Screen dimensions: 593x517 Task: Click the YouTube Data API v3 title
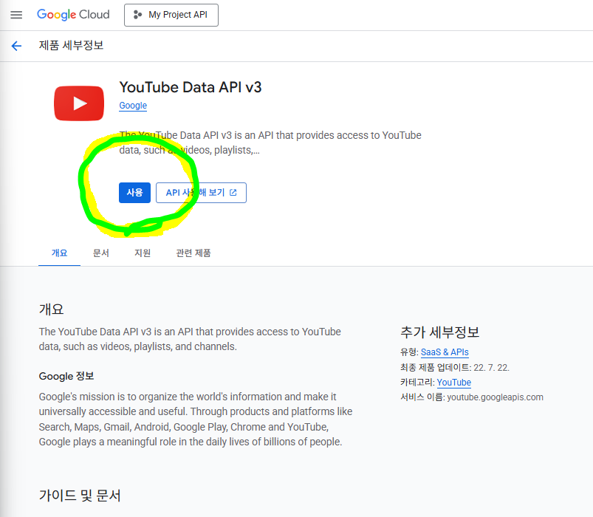[191, 87]
